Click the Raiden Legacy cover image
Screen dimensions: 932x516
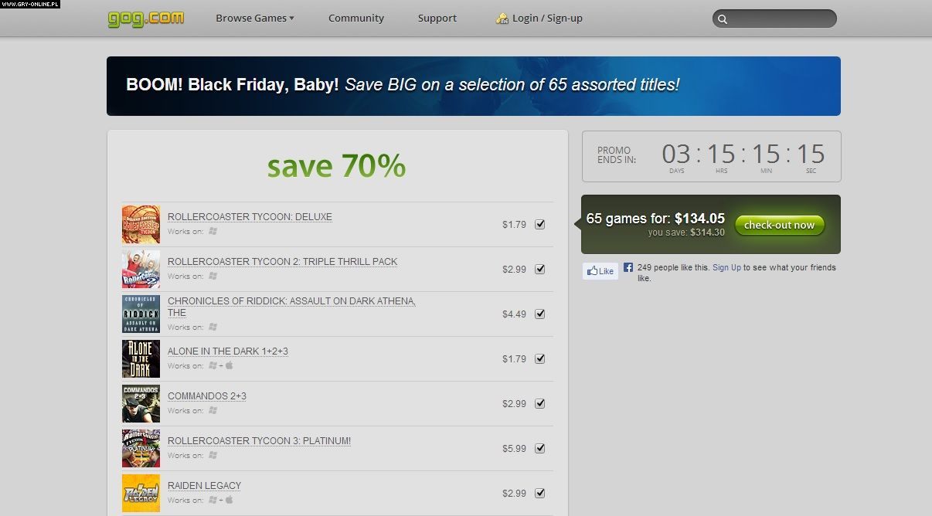[141, 494]
